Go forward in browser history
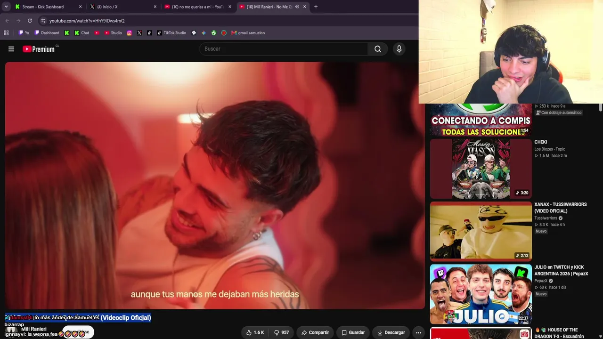This screenshot has height=339, width=603. tap(18, 21)
